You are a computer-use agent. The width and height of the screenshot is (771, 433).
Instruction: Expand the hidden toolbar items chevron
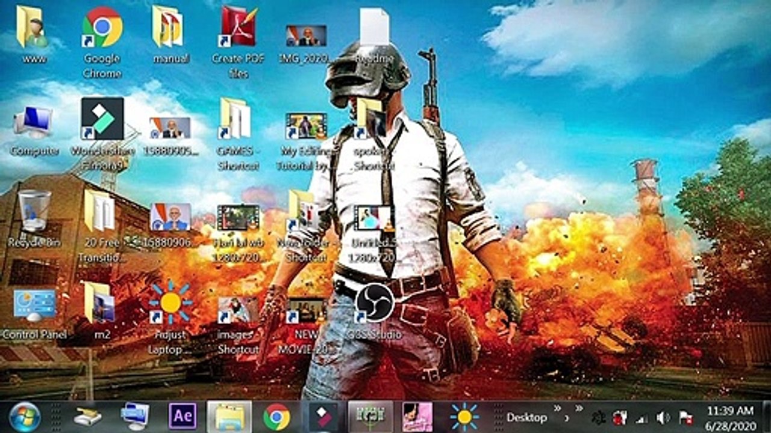coord(579,409)
